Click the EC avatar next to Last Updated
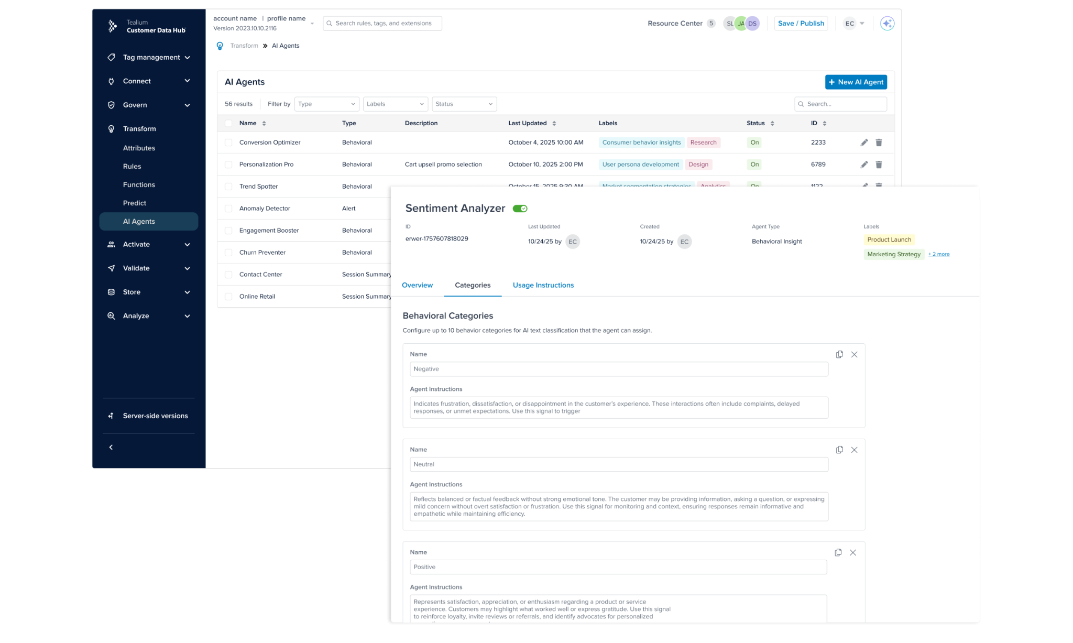 point(573,242)
